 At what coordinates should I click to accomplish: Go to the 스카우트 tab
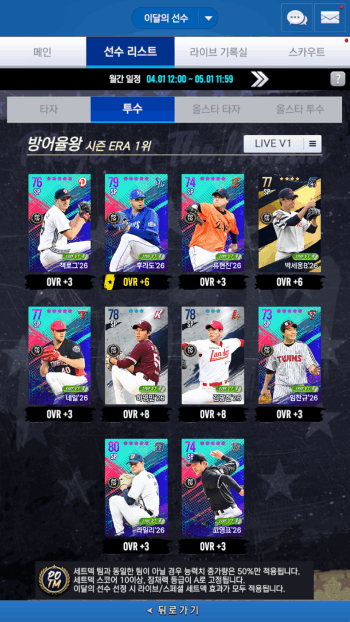click(x=306, y=52)
